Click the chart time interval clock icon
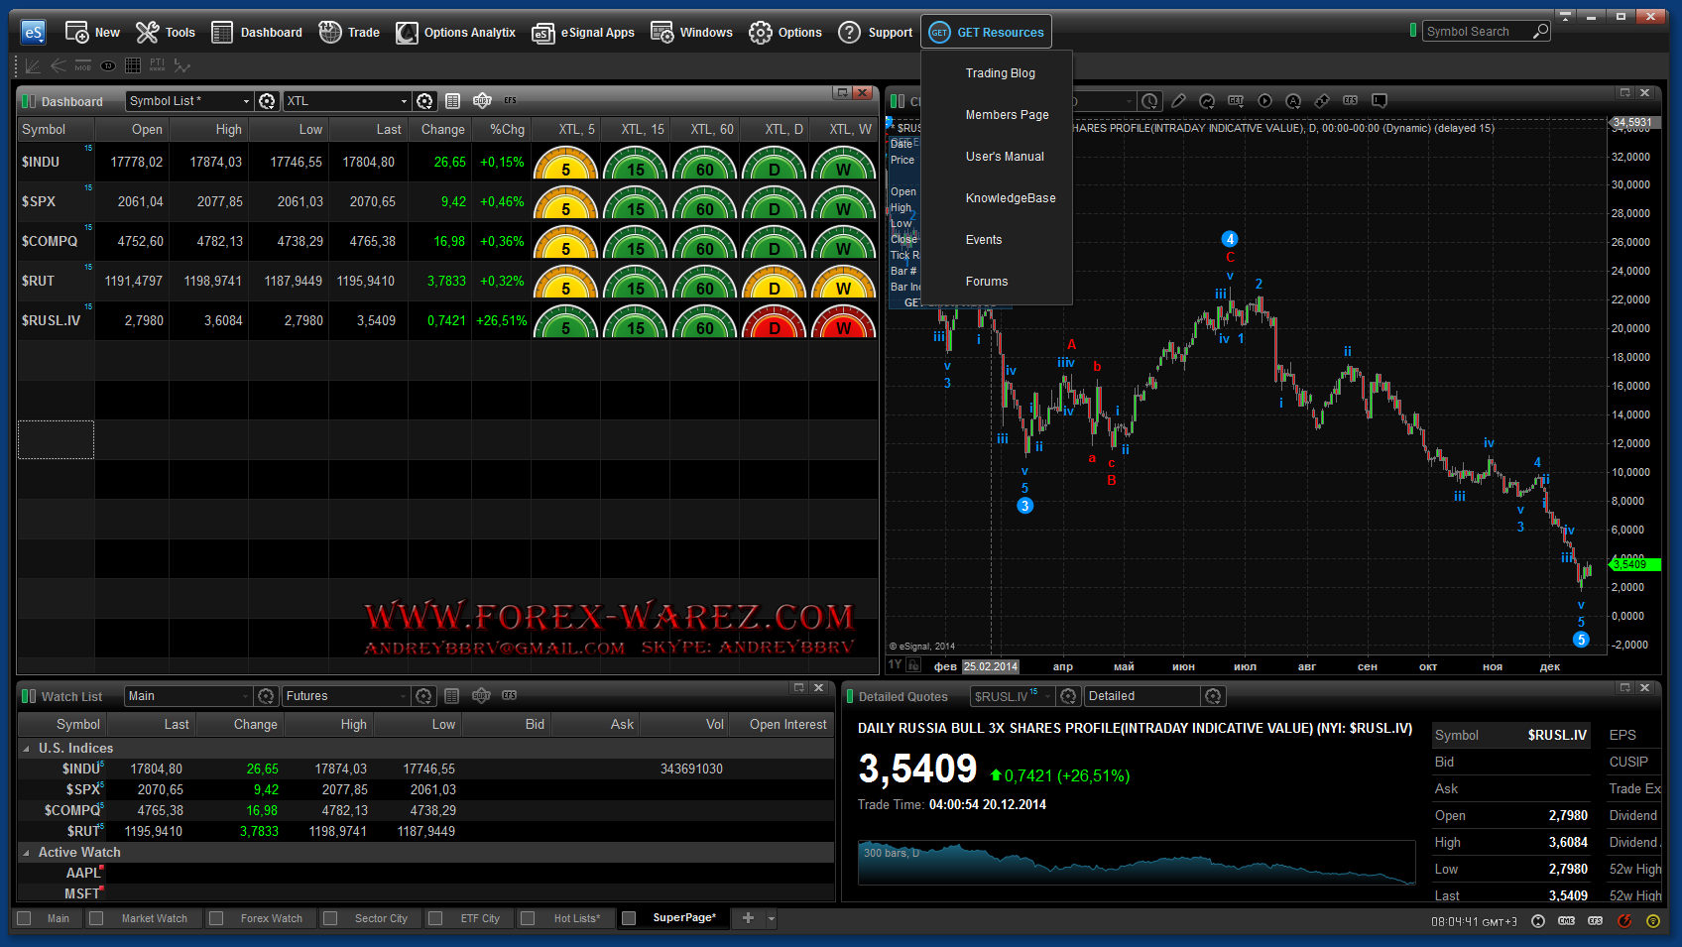Viewport: 1682px width, 947px height. tap(1149, 101)
